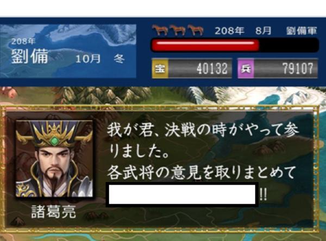The width and height of the screenshot is (326, 241).
Task: Select the first horse icon
Action: (160, 30)
